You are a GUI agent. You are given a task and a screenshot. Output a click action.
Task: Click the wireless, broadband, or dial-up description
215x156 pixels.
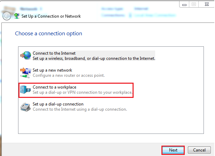click(x=94, y=58)
